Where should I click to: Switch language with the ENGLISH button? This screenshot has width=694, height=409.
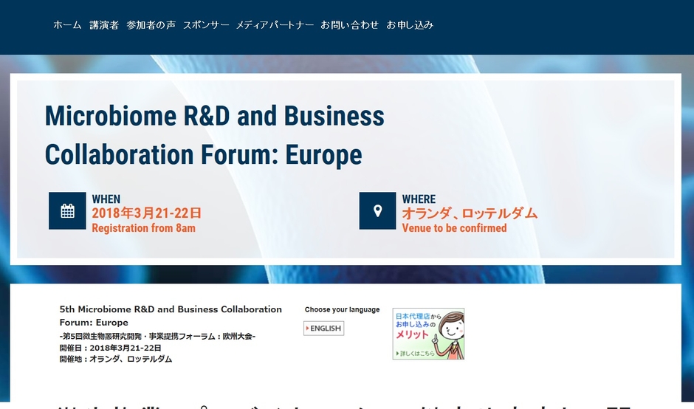(x=323, y=329)
